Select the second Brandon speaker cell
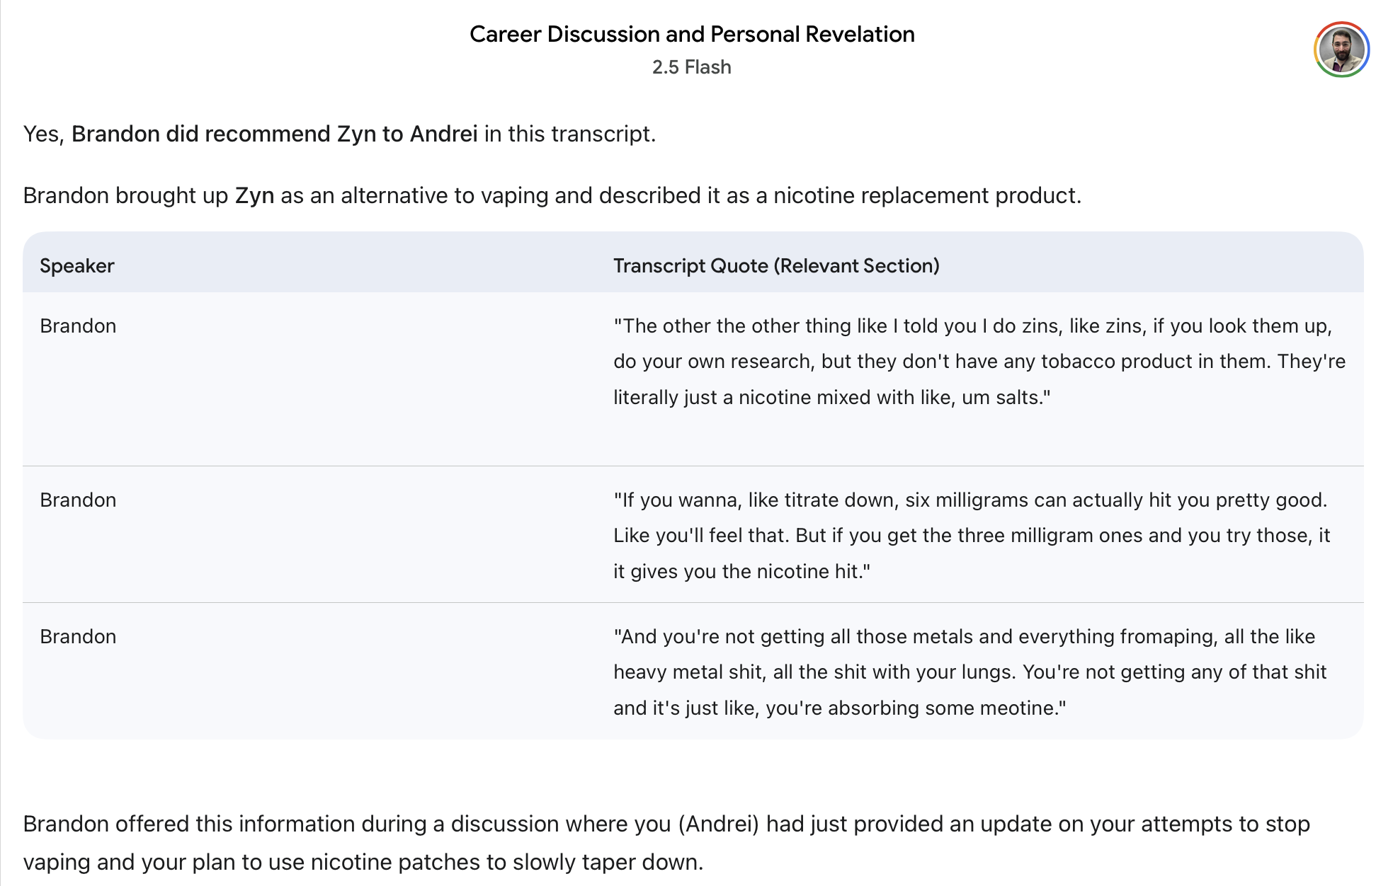This screenshot has width=1376, height=886. [78, 500]
